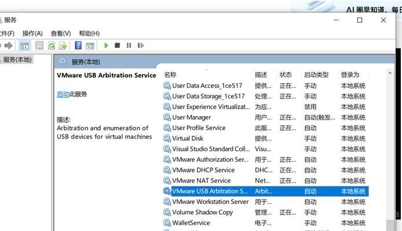Click gear icon beside VMware NAT Service
The image size is (402, 231).
point(167,181)
